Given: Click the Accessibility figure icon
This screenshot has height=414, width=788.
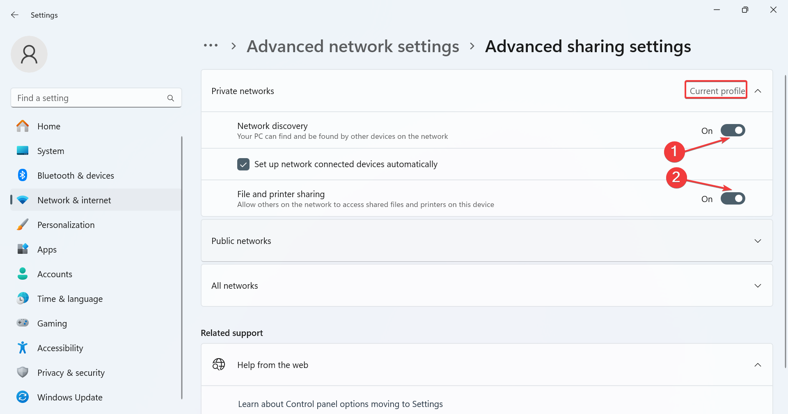Looking at the screenshot, I should pyautogui.click(x=23, y=348).
